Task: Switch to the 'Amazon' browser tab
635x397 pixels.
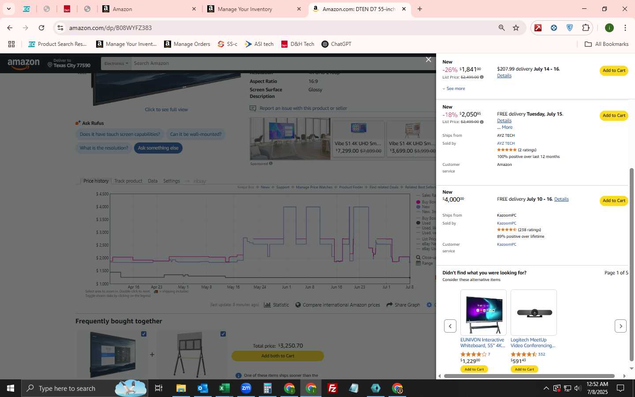Action: pyautogui.click(x=149, y=9)
